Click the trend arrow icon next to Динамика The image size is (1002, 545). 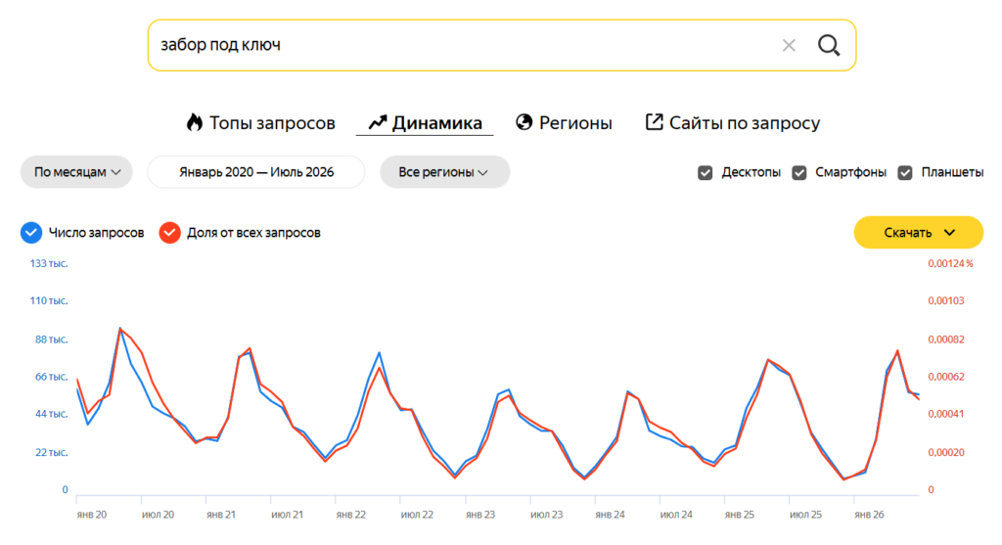378,122
